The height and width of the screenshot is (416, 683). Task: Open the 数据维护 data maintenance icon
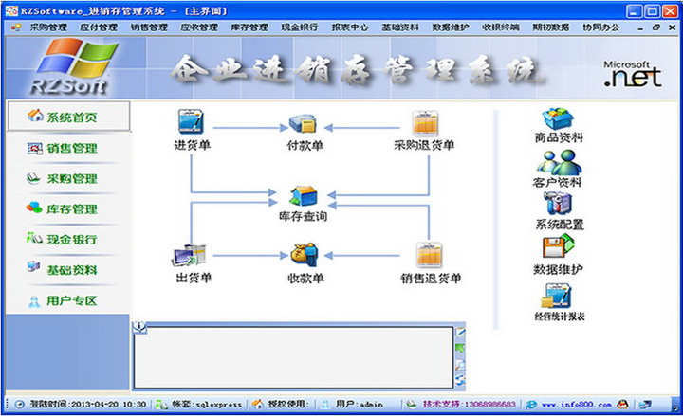click(x=559, y=246)
